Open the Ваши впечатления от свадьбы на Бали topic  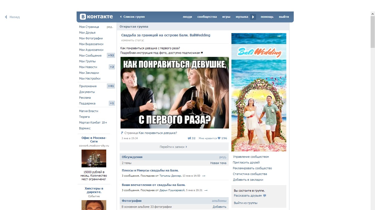coord(154,185)
